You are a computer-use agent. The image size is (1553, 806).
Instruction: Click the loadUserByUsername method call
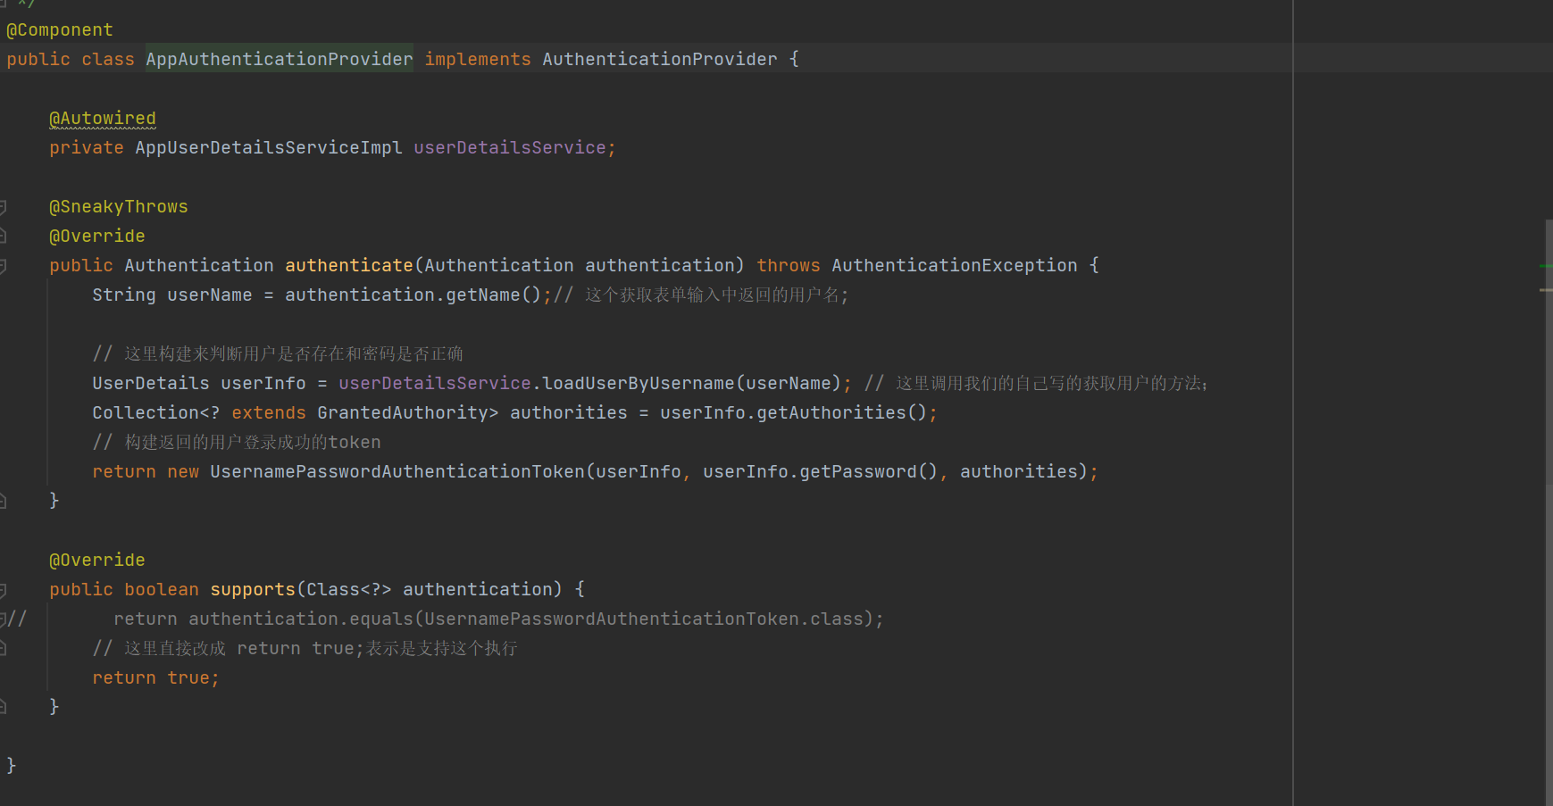pos(639,384)
